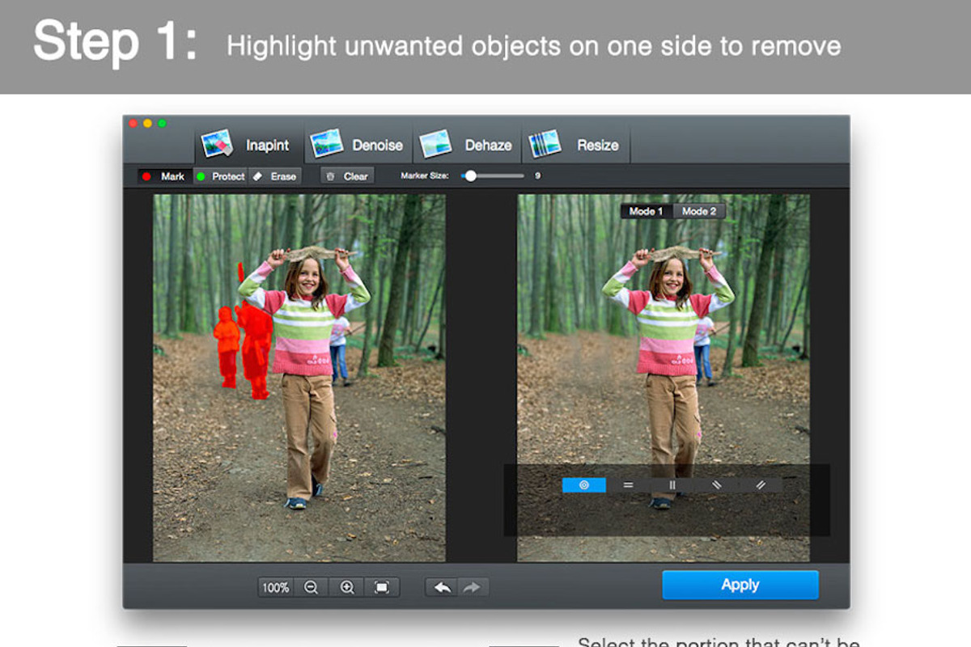Close the window with red button
Screen dimensions: 971x647
point(134,123)
